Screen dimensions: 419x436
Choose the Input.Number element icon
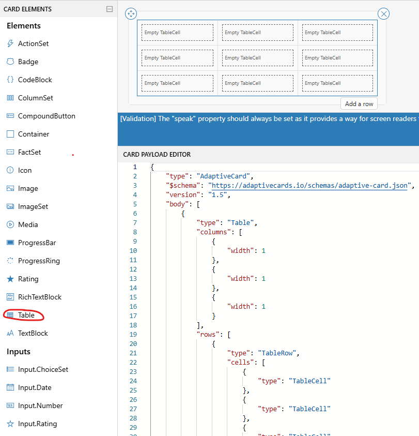(x=10, y=405)
